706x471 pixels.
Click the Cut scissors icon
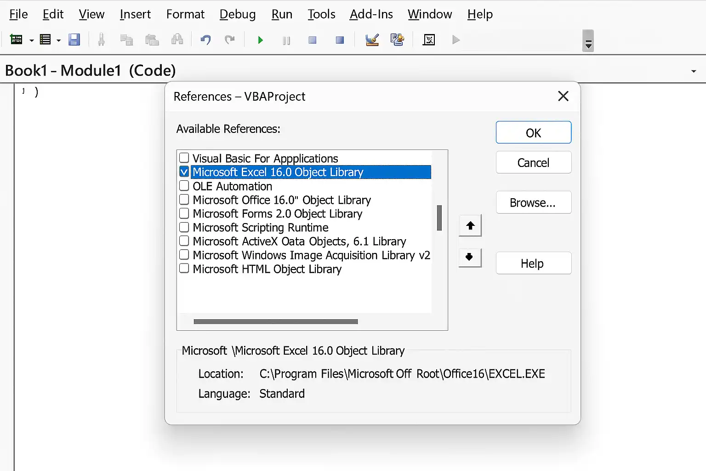(102, 40)
